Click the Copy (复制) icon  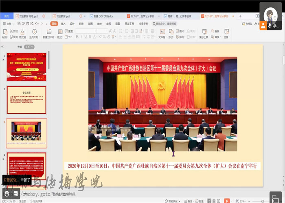pos(11,37)
